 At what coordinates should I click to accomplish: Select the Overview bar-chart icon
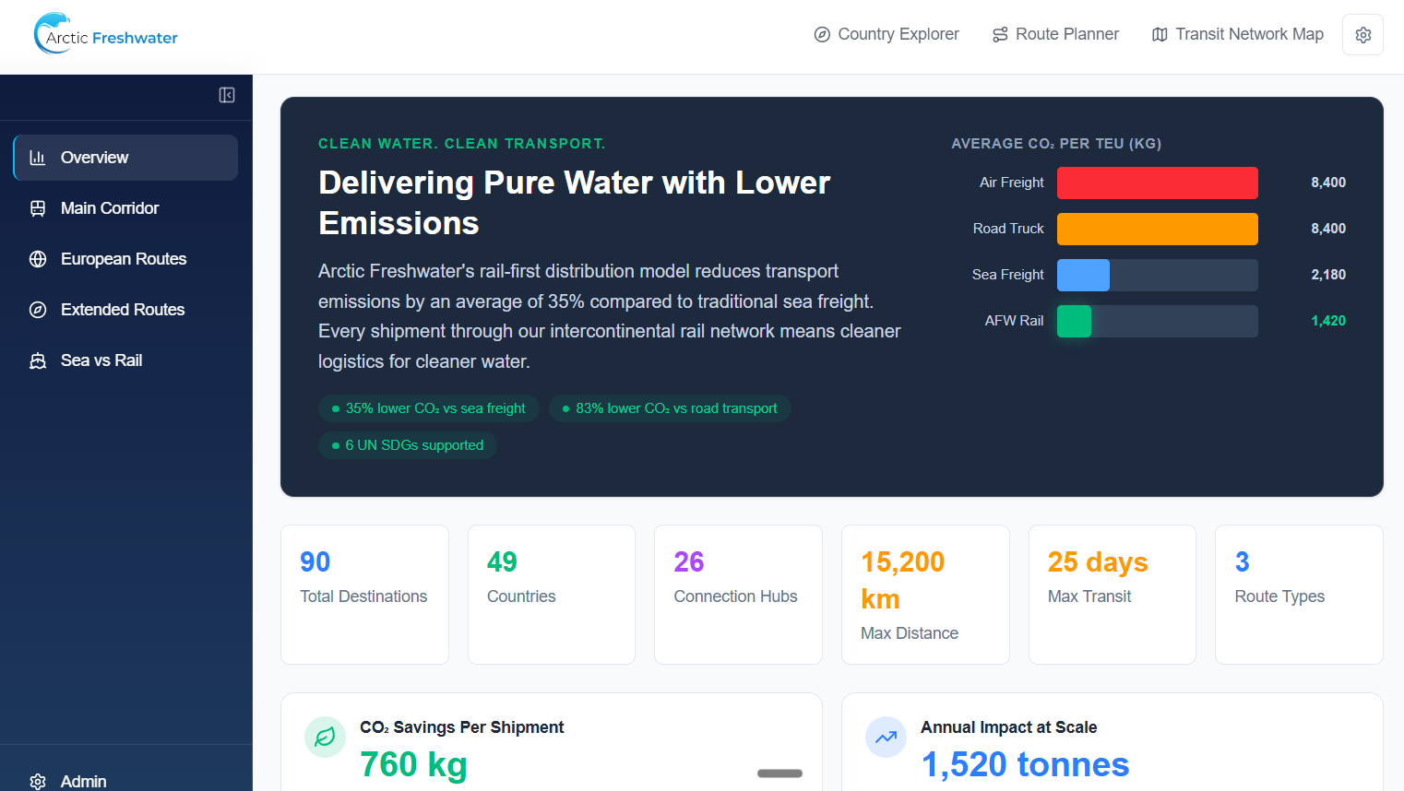[x=37, y=157]
